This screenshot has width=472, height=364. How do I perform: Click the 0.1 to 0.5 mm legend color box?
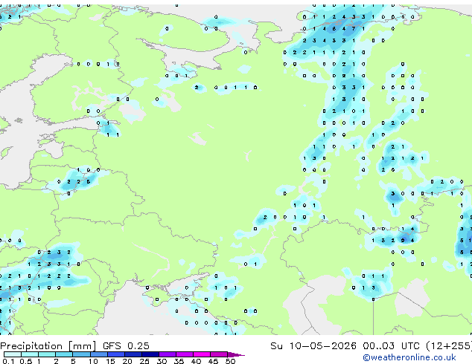coord(13,354)
